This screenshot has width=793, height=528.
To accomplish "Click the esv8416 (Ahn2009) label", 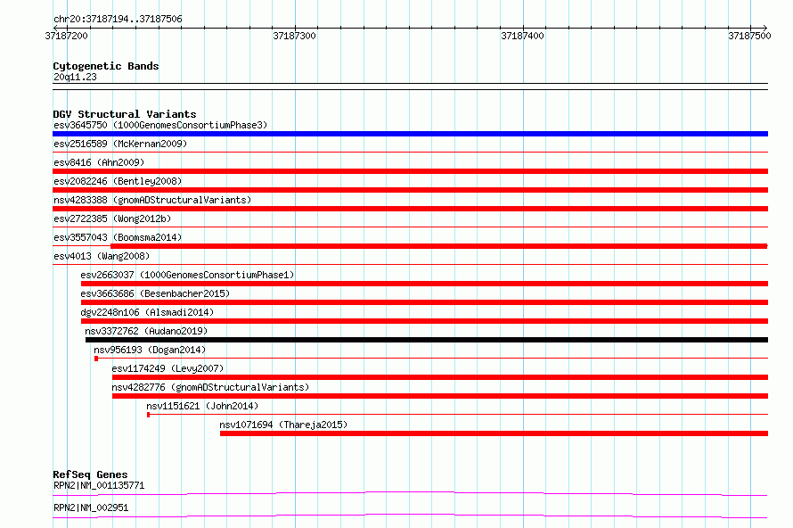I will (99, 162).
